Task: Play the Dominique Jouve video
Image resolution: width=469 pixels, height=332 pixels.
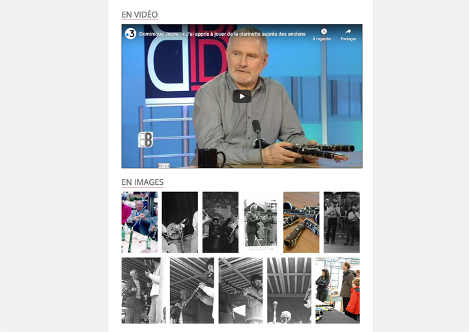Action: 242,96
